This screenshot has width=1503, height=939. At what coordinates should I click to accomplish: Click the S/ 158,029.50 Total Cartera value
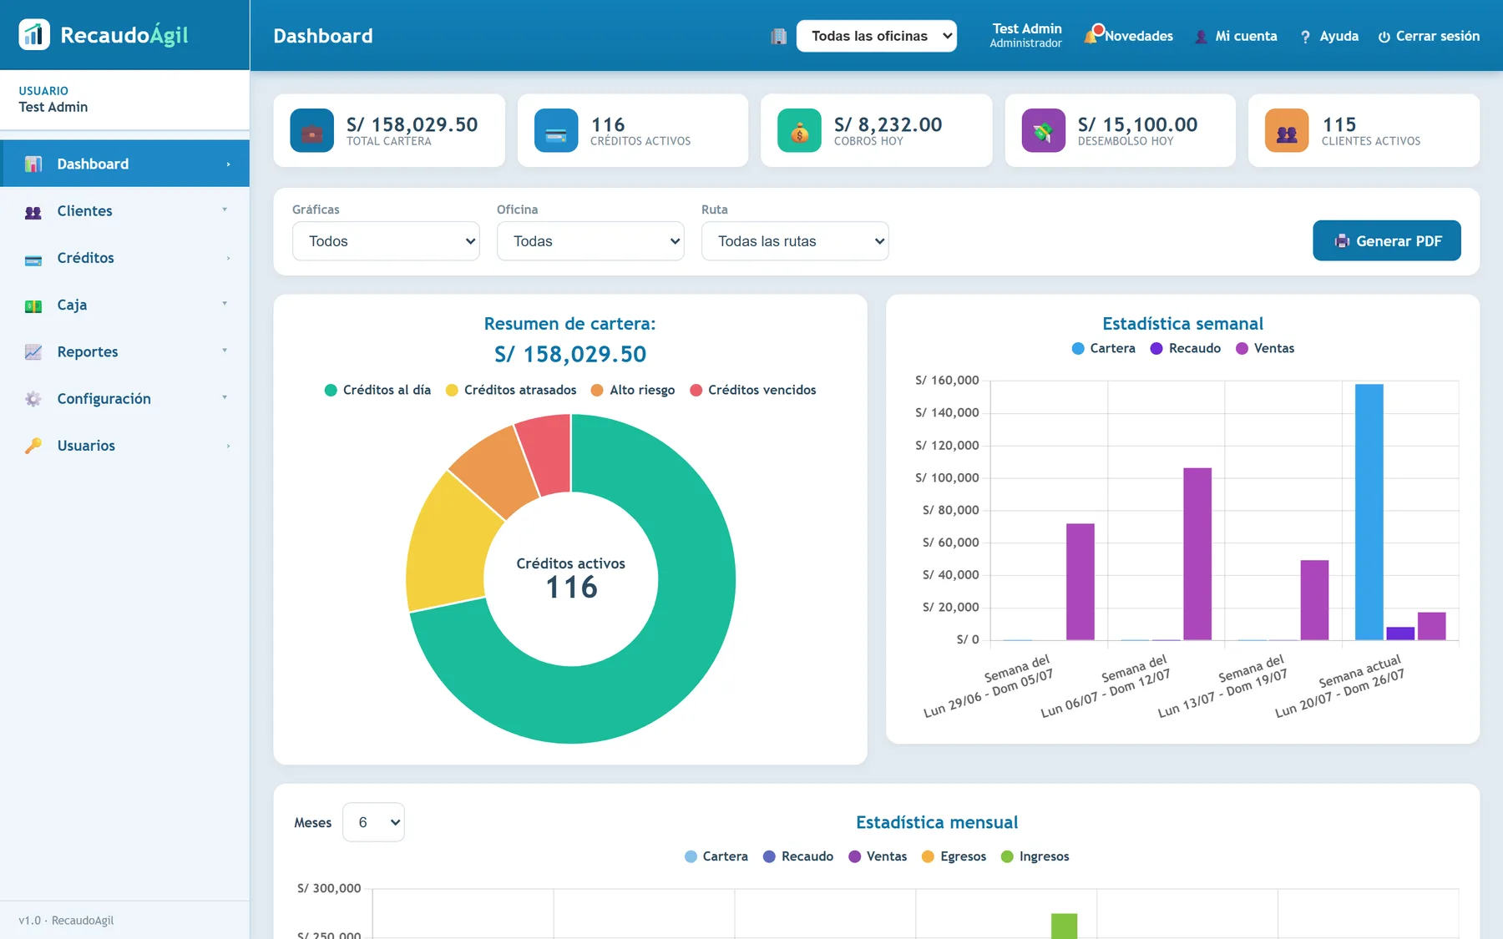click(412, 124)
